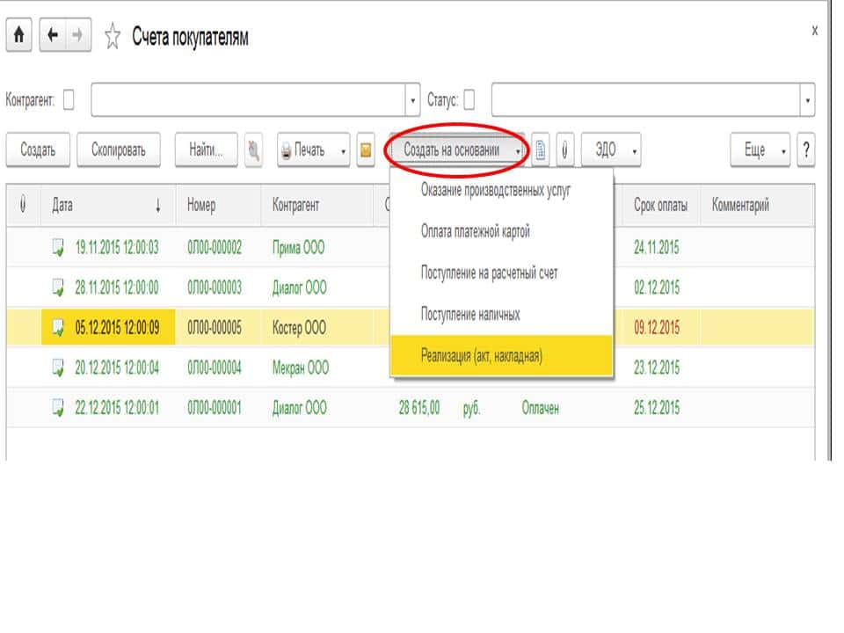The width and height of the screenshot is (844, 633).
Task: Select the due date 23.12.2015
Action: [656, 367]
